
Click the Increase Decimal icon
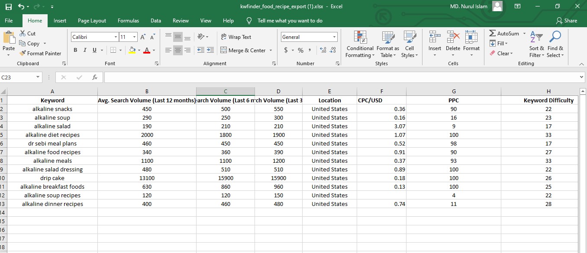(323, 50)
